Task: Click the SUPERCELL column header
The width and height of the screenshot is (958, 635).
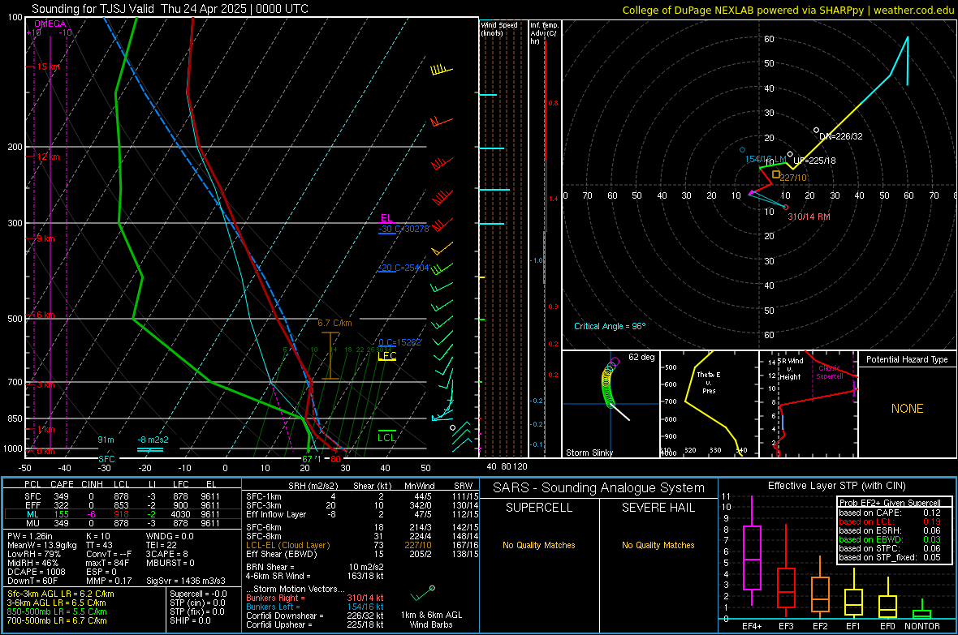Action: [539, 508]
